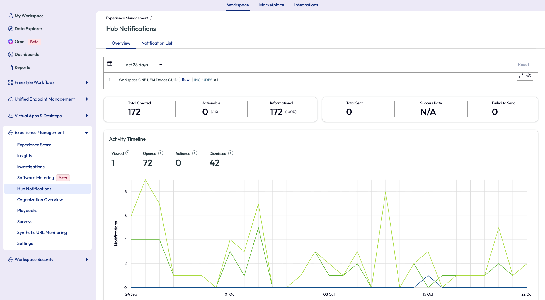The width and height of the screenshot is (545, 300).
Task: Expand the Workspace Security section
Action: point(86,260)
